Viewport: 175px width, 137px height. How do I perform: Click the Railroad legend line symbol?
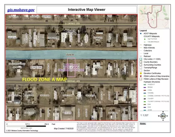click(141, 56)
